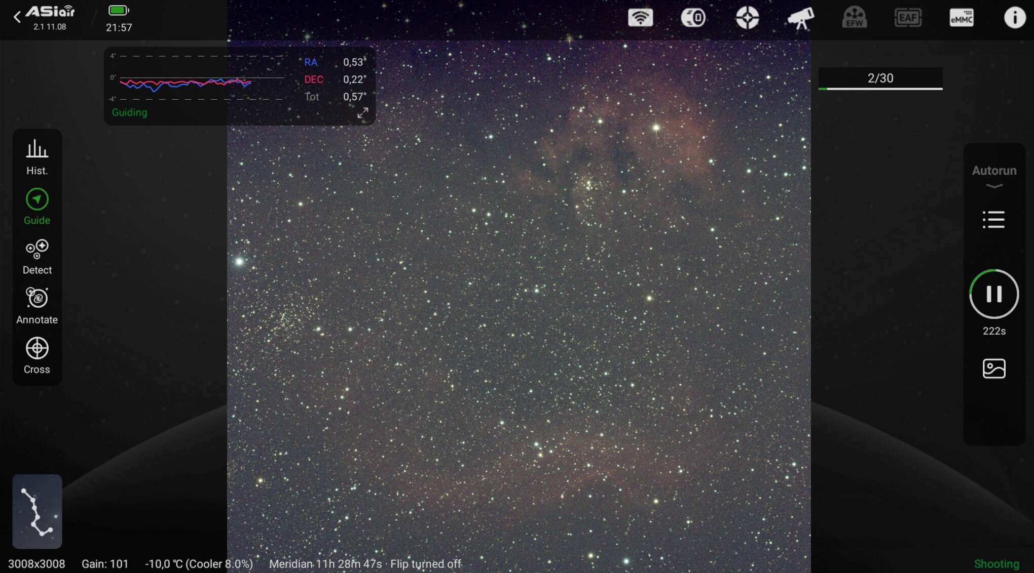Open the sky atlas constellation thumbnail
The width and height of the screenshot is (1034, 573).
click(x=37, y=511)
